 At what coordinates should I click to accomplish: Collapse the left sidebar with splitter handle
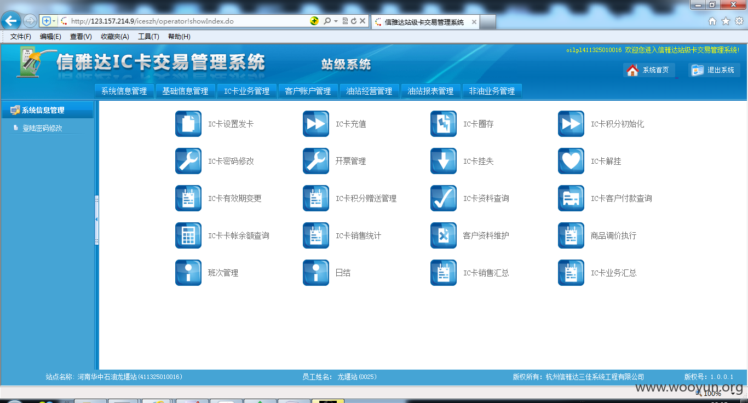tap(97, 220)
